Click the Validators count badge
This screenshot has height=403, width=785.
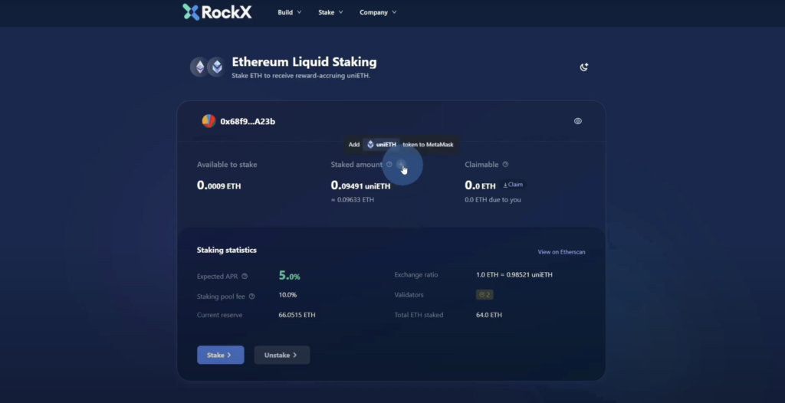click(484, 295)
